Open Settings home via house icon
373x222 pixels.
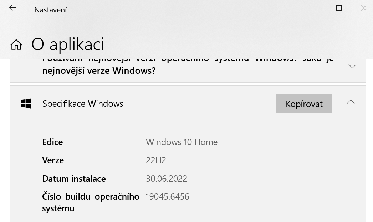click(x=16, y=44)
